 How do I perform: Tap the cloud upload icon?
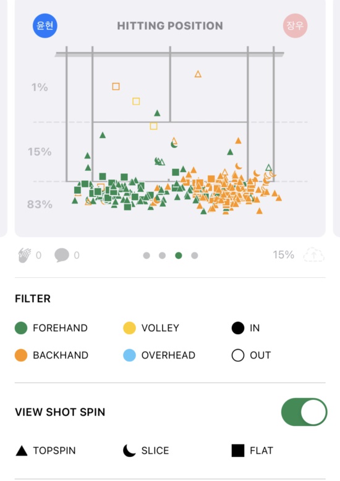(x=313, y=255)
